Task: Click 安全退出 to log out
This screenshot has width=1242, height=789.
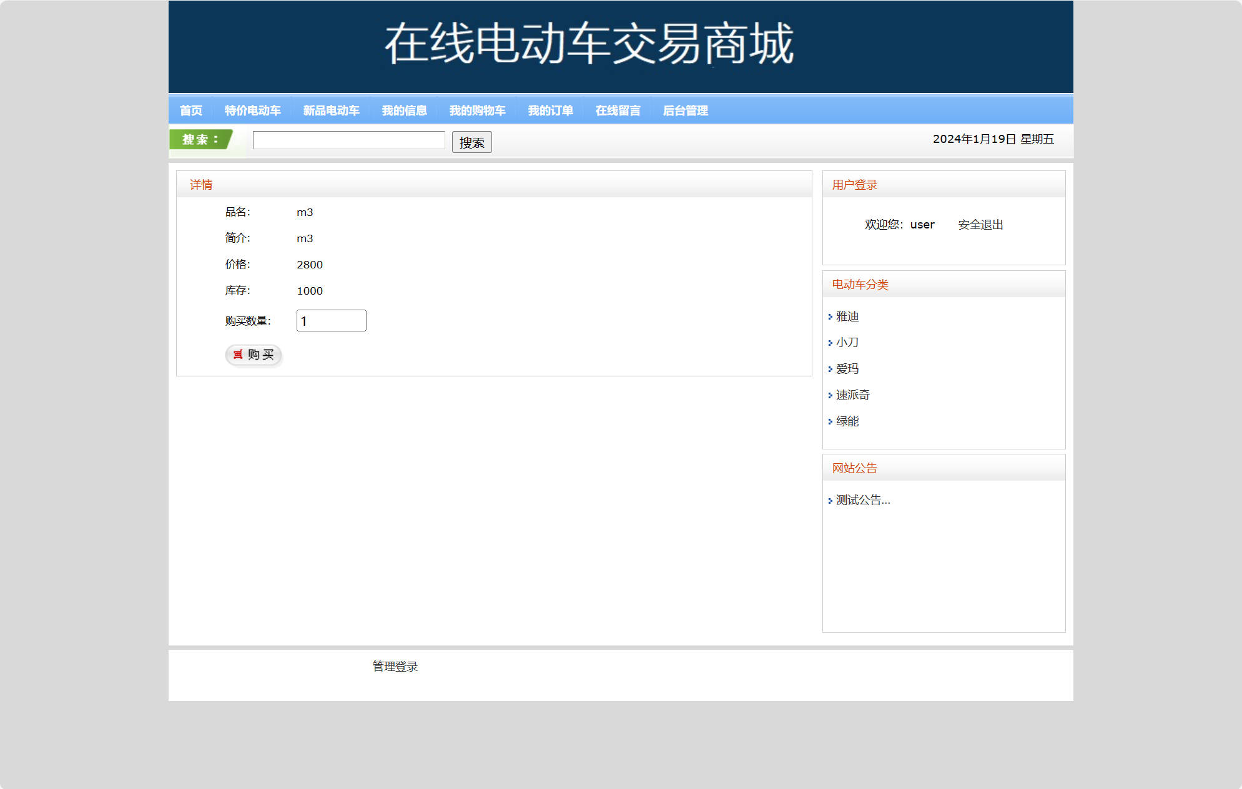Action: tap(980, 225)
